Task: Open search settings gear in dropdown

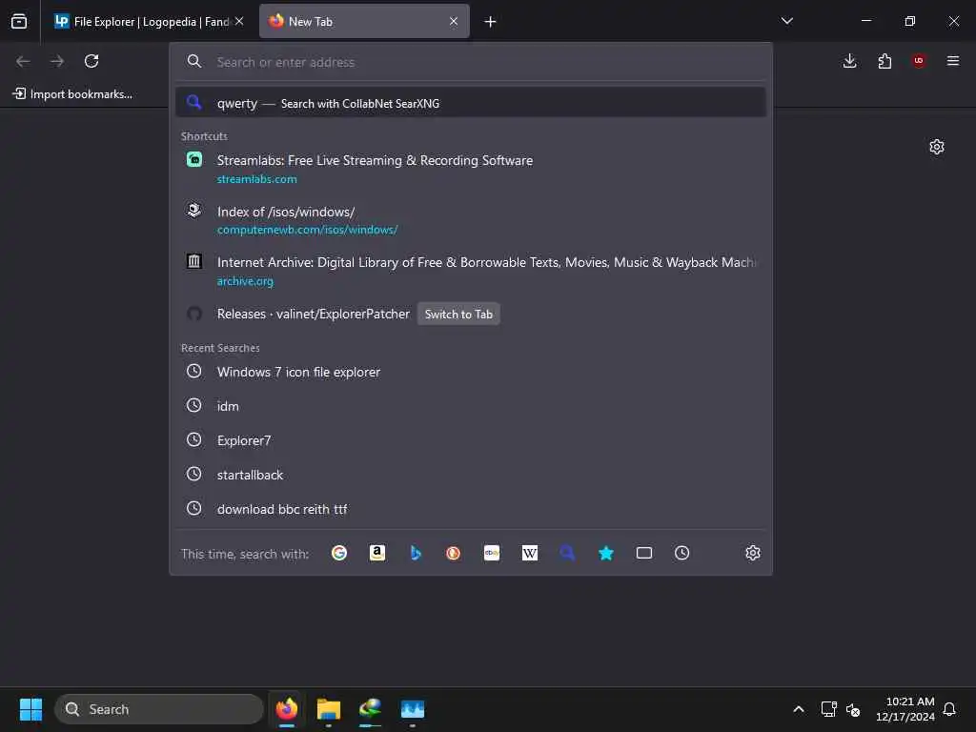Action: 753,553
